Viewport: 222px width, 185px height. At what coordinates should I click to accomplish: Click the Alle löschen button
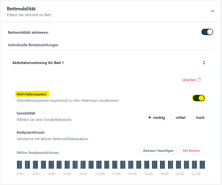tap(191, 150)
